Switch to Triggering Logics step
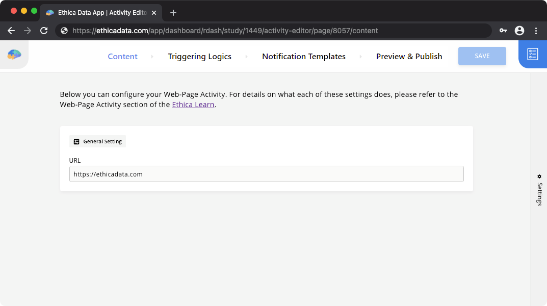 coord(199,57)
